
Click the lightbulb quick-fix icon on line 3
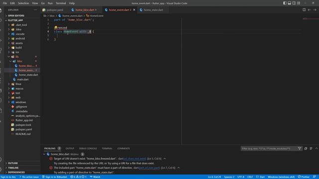coord(55,27)
